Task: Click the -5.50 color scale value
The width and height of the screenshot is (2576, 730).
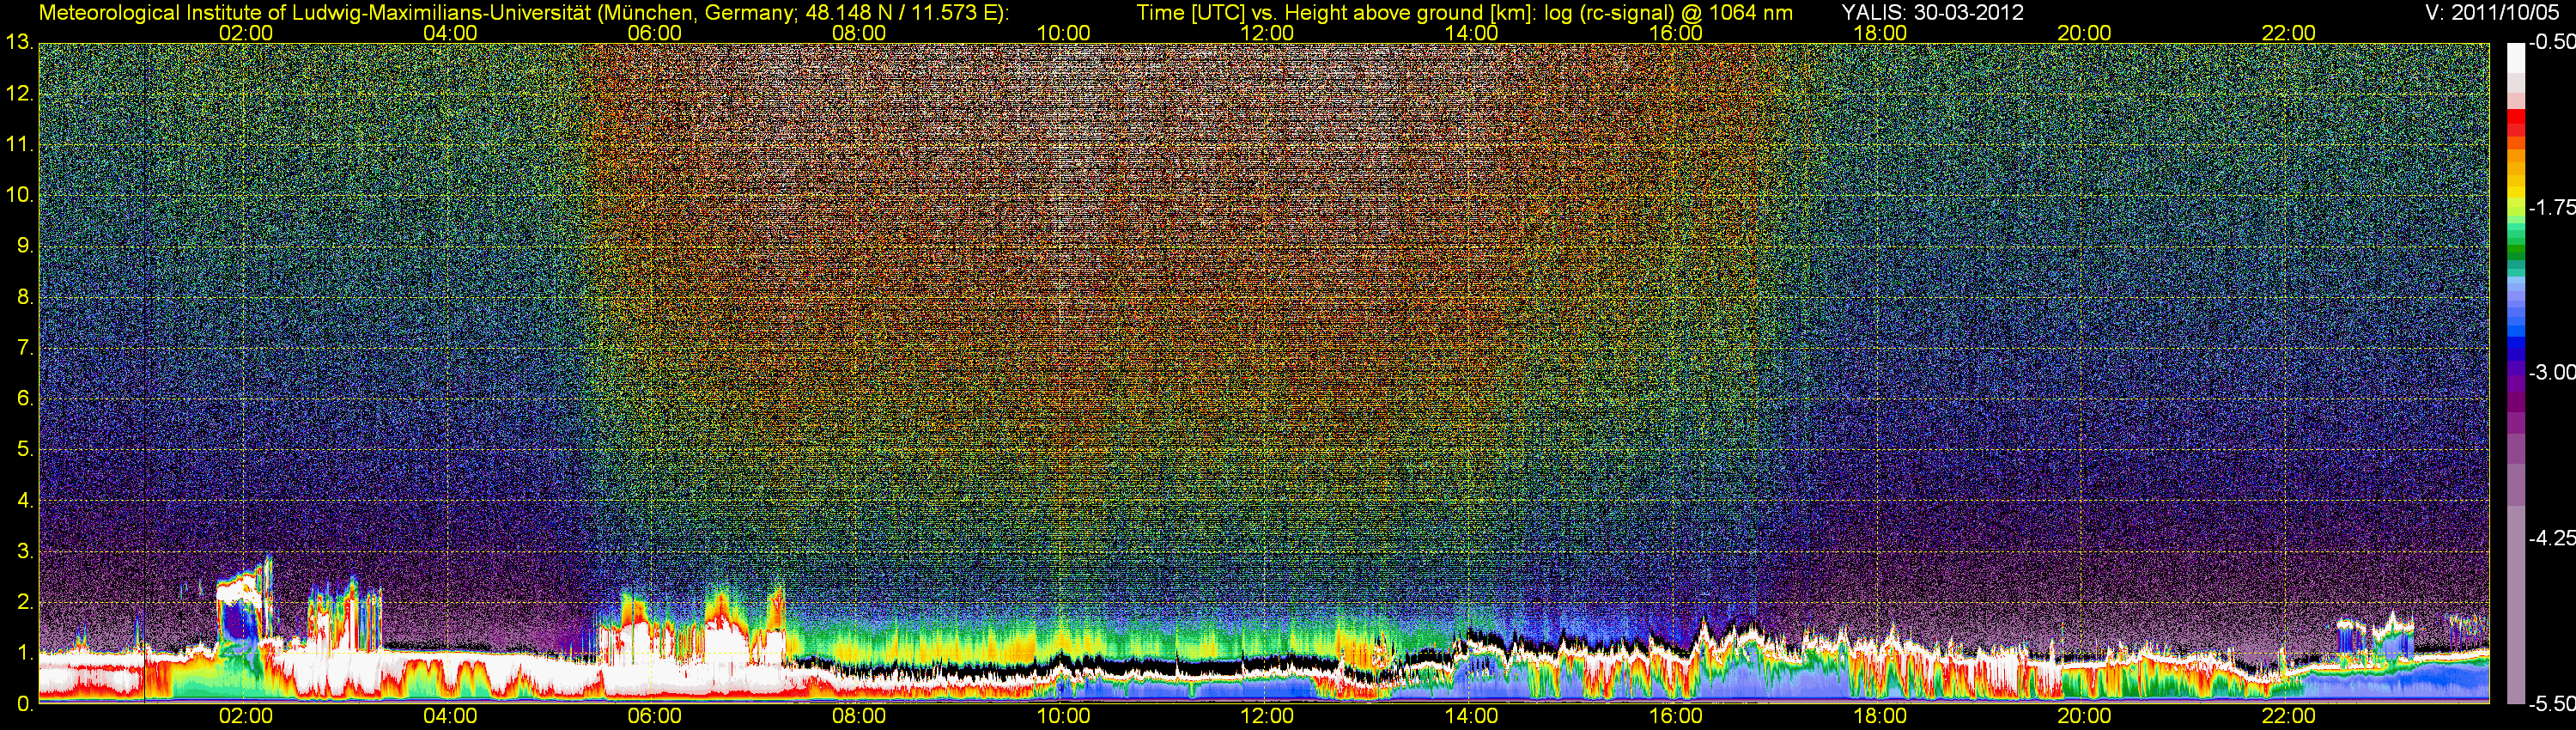Action: 2551,703
